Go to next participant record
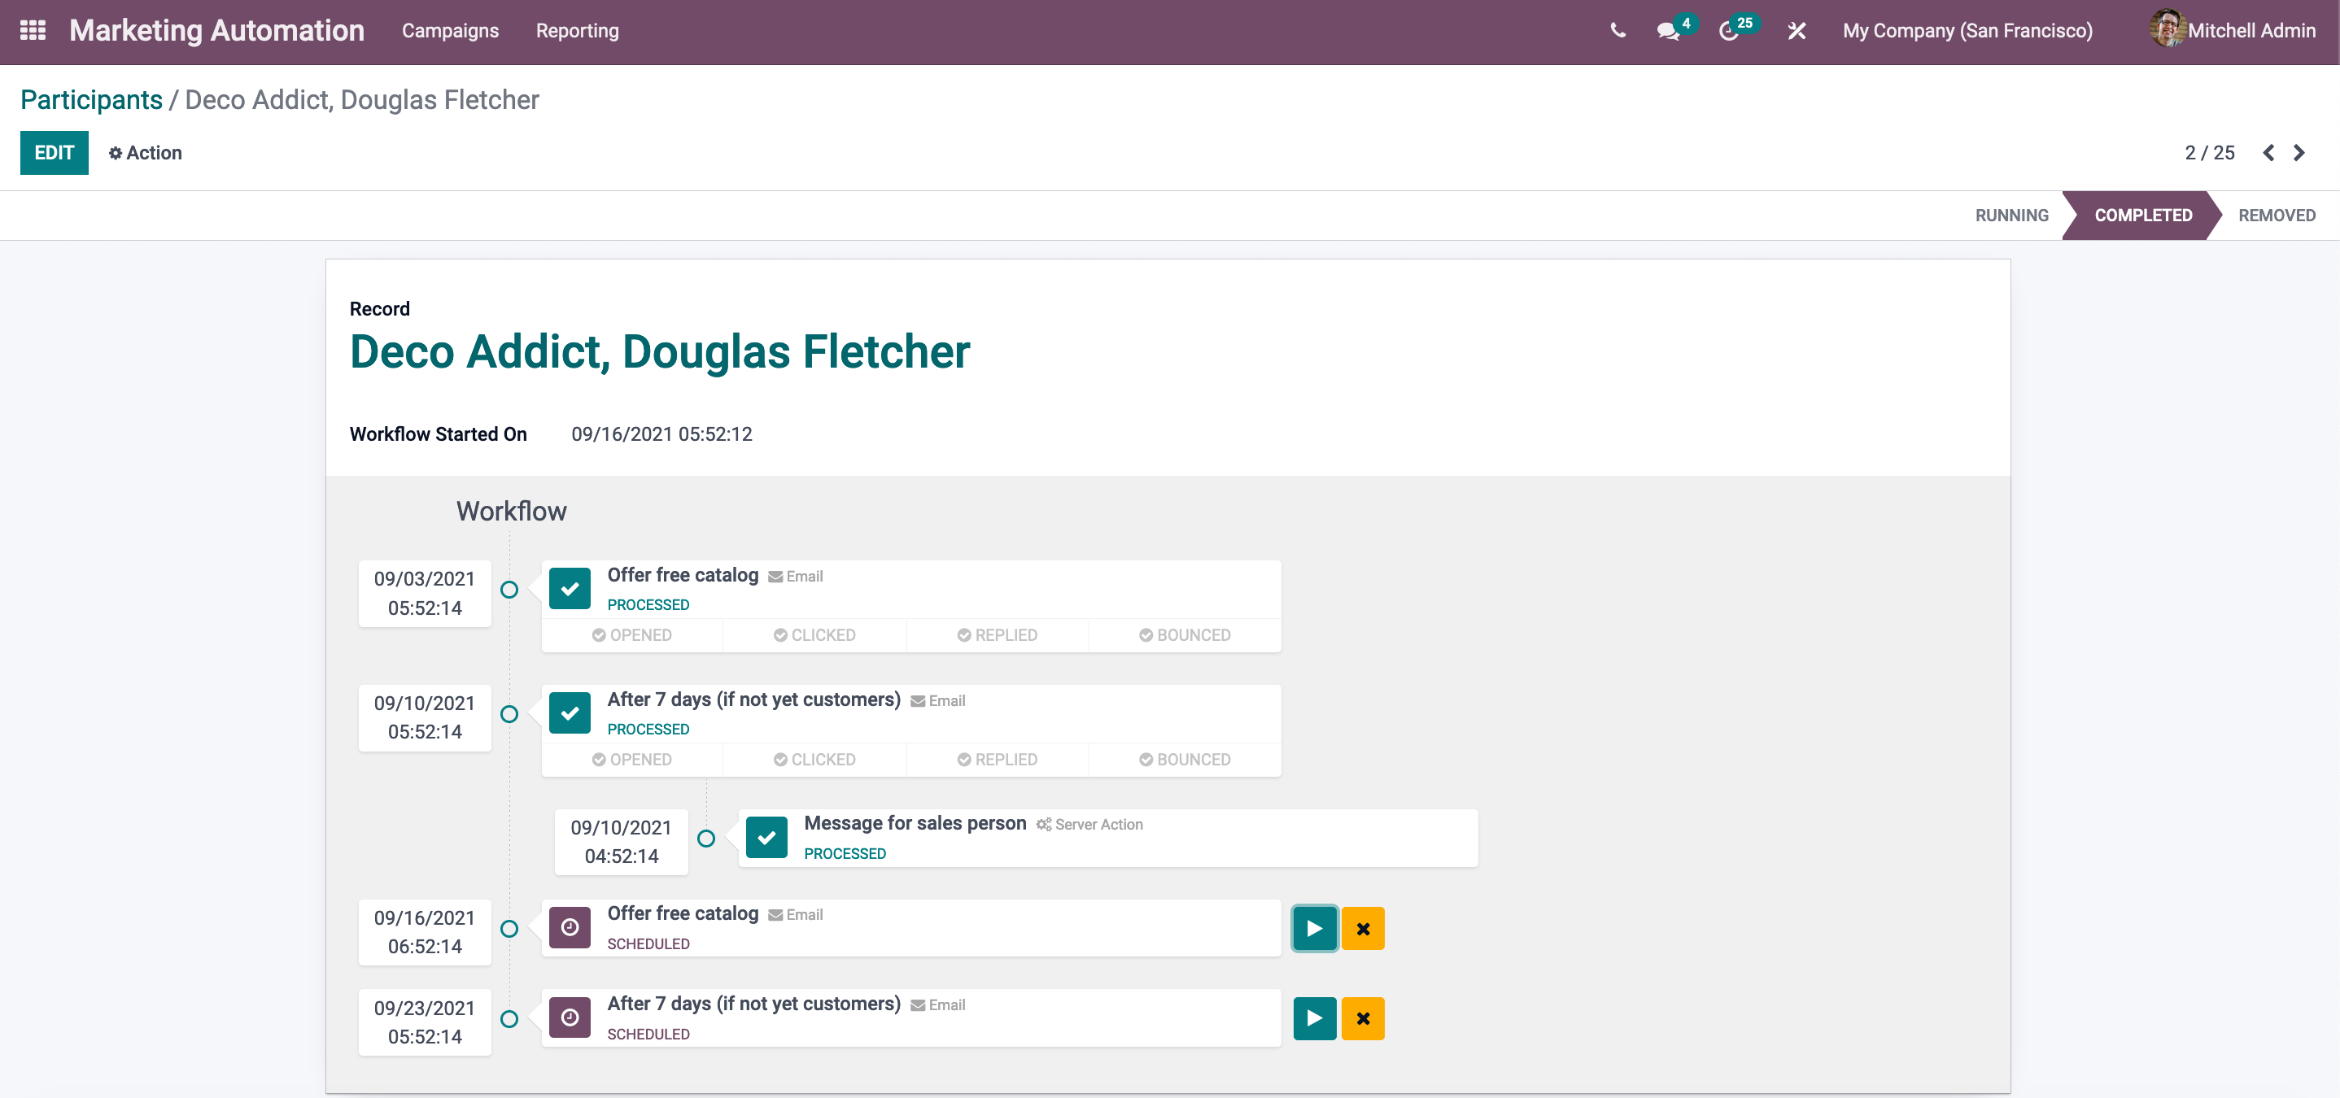This screenshot has height=1098, width=2340. (2299, 153)
